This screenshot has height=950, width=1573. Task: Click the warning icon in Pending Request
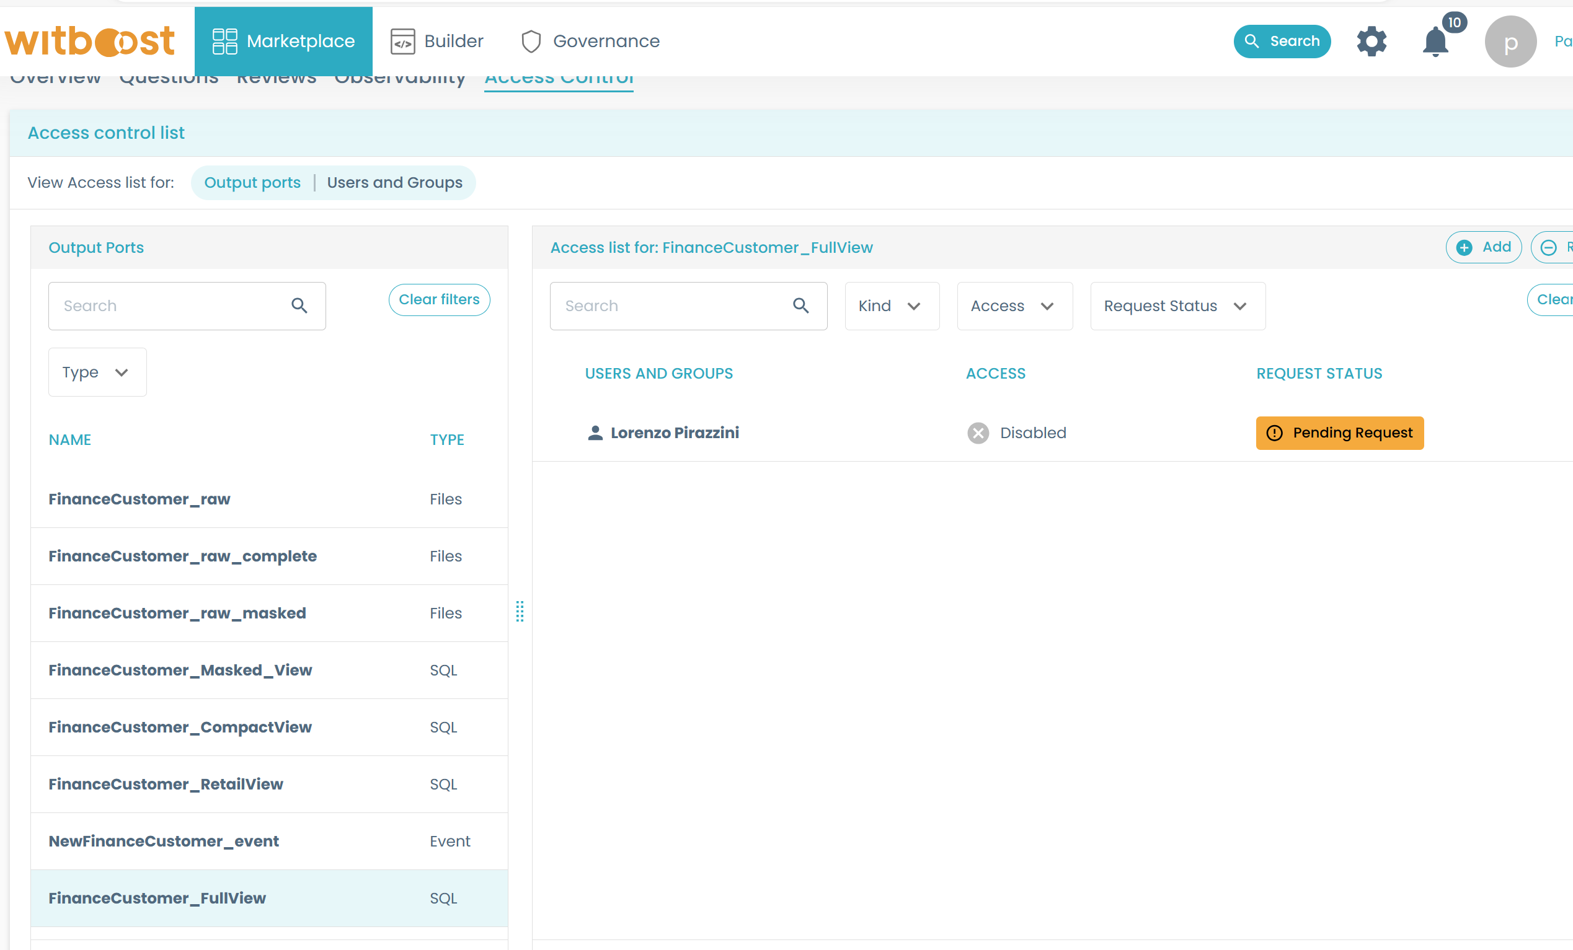(1274, 433)
